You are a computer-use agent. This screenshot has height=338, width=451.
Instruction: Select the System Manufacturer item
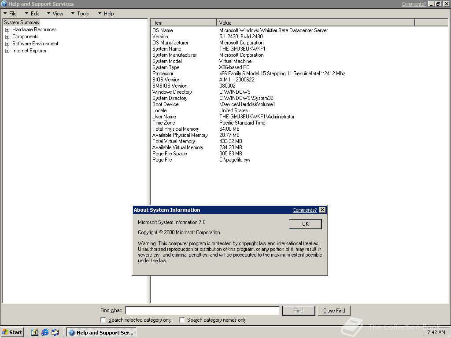pyautogui.click(x=174, y=55)
